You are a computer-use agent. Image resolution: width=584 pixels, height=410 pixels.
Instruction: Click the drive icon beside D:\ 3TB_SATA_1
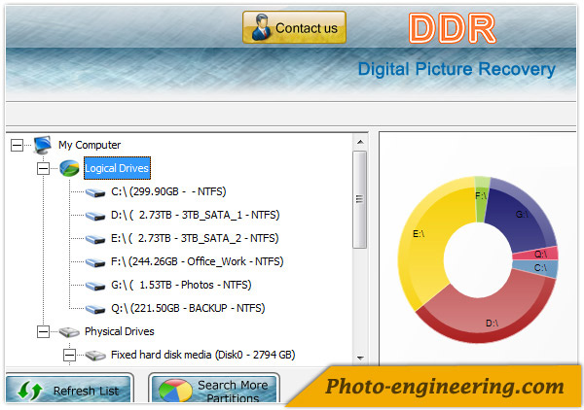95,216
